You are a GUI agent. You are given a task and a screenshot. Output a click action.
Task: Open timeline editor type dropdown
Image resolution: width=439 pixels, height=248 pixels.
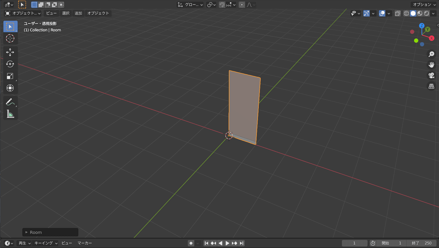[9, 243]
